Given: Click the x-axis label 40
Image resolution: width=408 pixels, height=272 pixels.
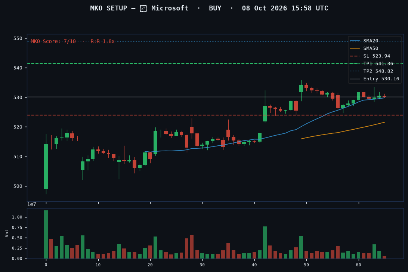Looking at the screenshot, I should [254, 265].
